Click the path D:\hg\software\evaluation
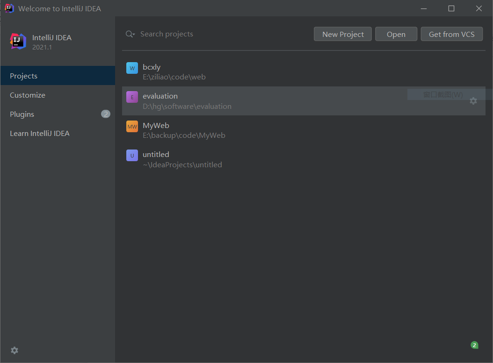 click(x=187, y=107)
